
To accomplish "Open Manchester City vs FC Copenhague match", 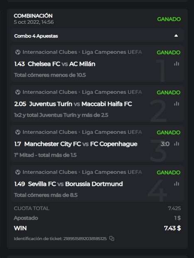I will 81,144.
